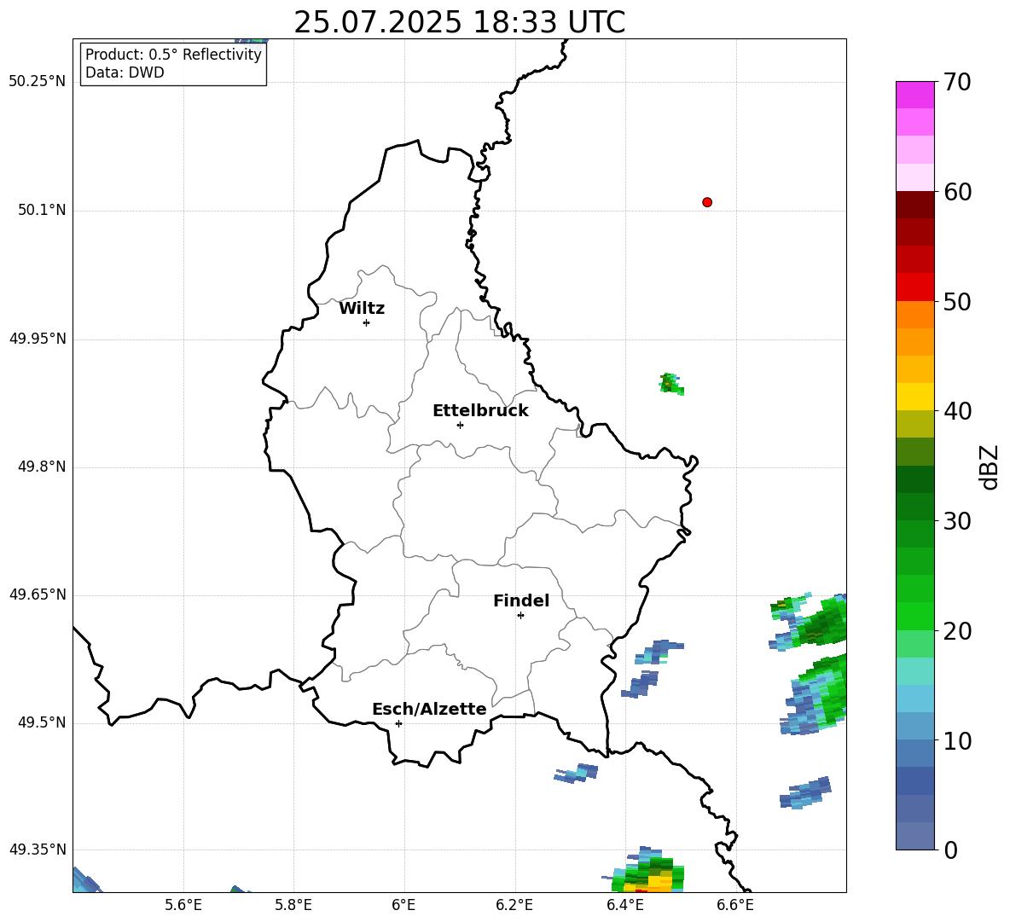The width and height of the screenshot is (1010, 922).
Task: Click the 40 tick label on colorbar
Action: coord(957,411)
